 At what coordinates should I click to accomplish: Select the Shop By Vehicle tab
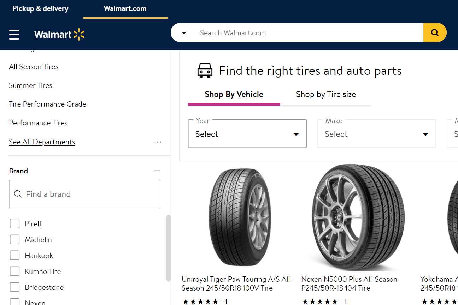coord(234,94)
